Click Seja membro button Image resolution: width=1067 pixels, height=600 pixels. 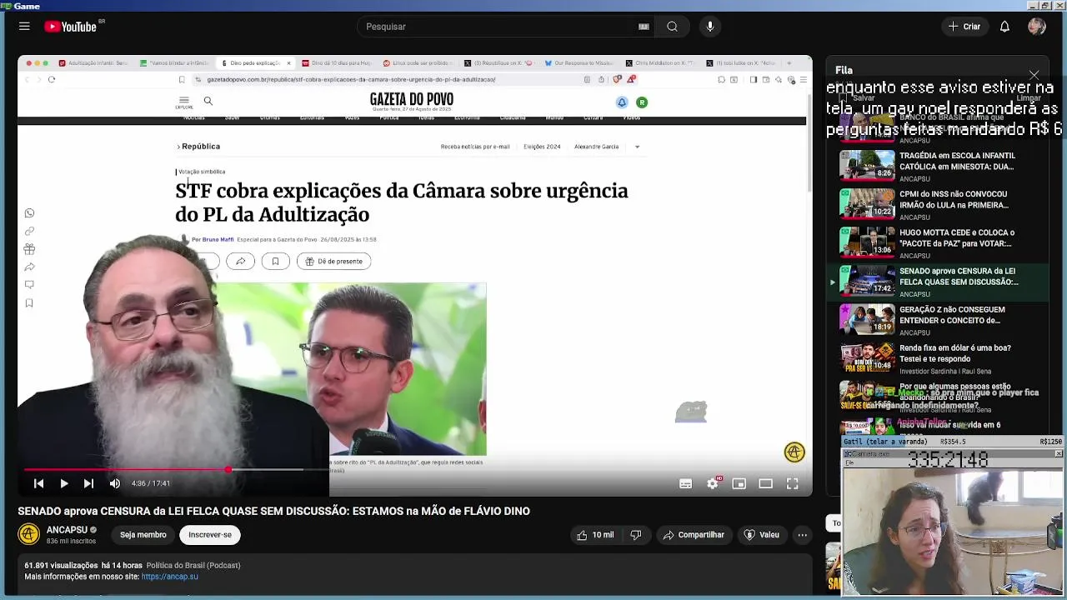(x=143, y=535)
